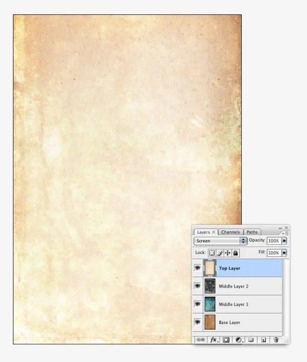The width and height of the screenshot is (307, 362).
Task: Delete layer with trash icon
Action: 276,340
